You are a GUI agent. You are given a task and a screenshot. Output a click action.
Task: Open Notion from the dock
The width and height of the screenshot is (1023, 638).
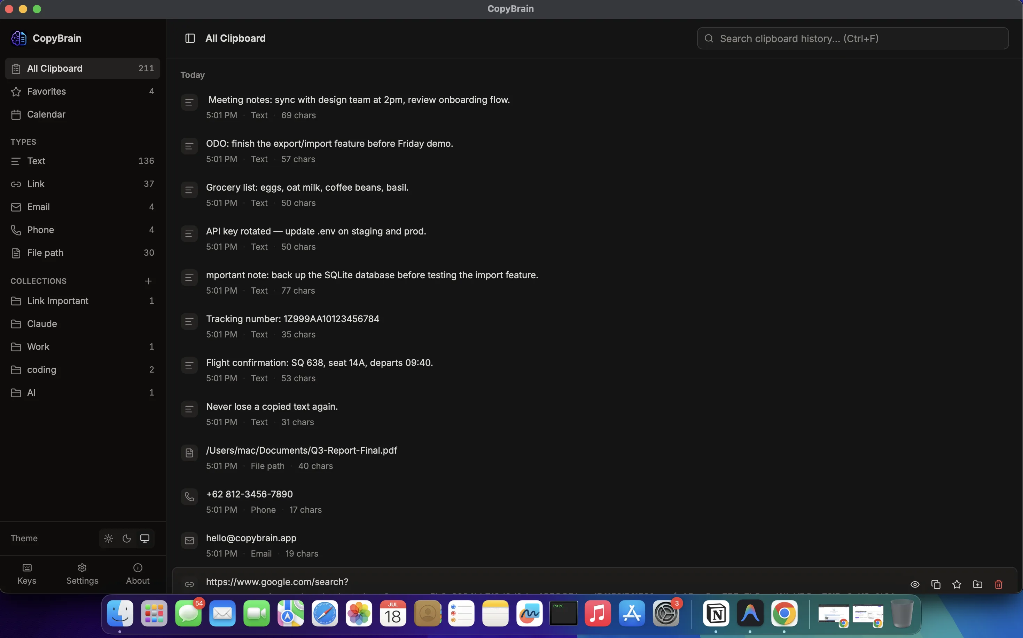[716, 614]
